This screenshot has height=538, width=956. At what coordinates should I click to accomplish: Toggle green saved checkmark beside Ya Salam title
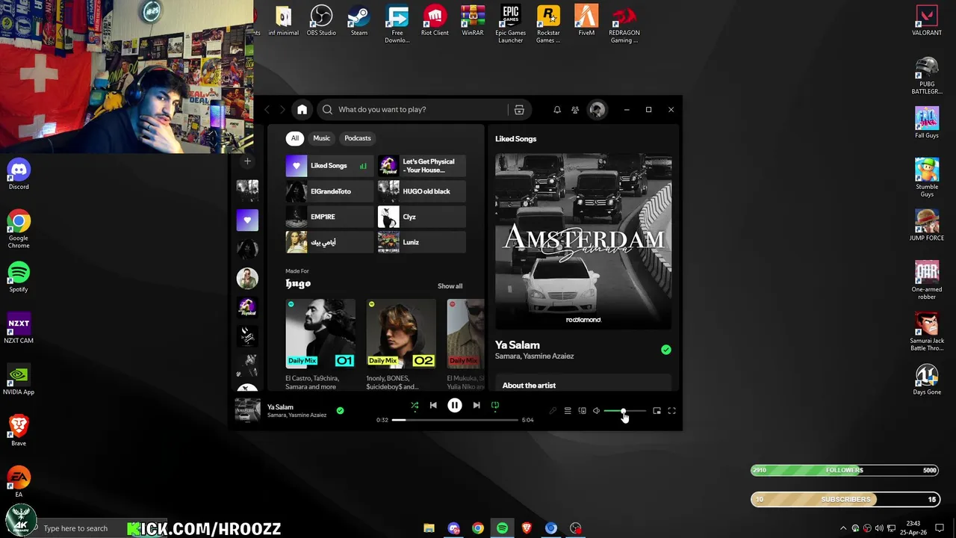tap(665, 350)
